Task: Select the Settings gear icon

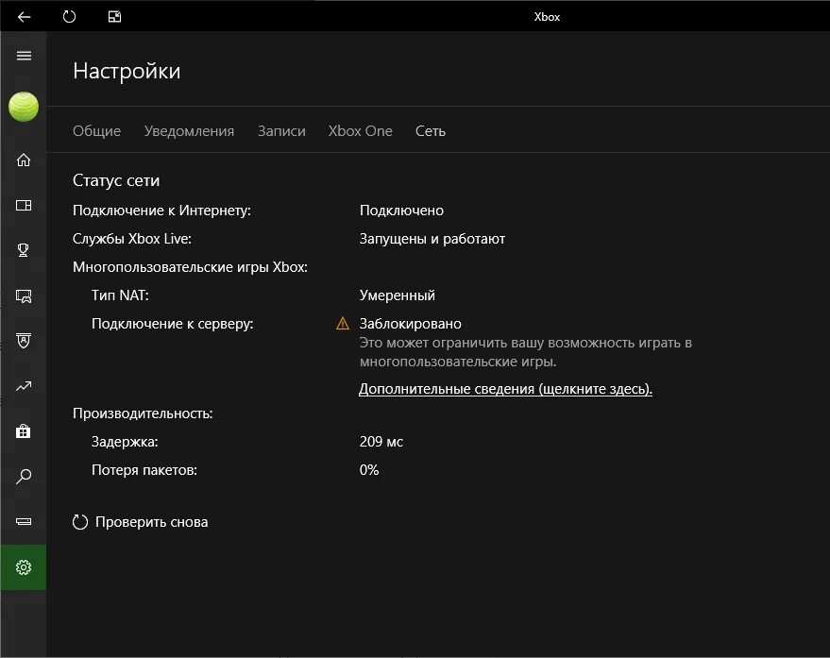Action: 24,567
